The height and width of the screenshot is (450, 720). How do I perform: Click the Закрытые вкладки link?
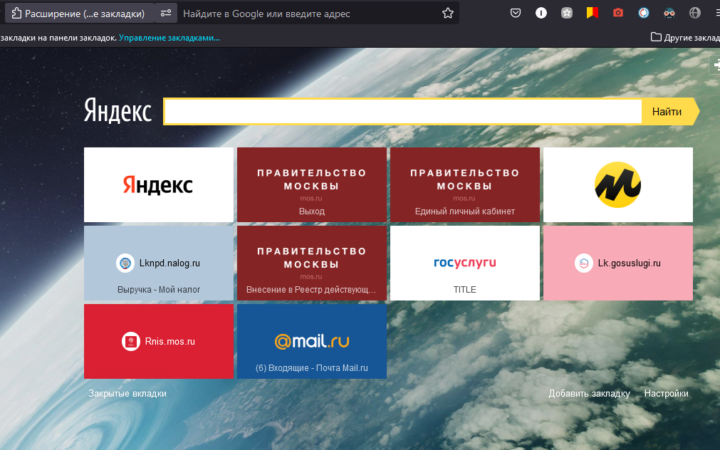[x=127, y=394]
